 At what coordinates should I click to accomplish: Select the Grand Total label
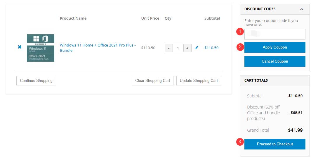(x=258, y=130)
